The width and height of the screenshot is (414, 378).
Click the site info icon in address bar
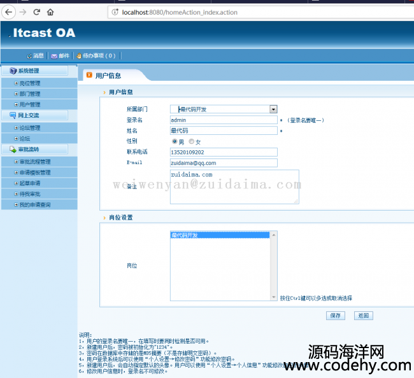tap(115, 12)
